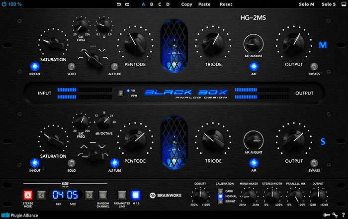Click the Copy button
The width and height of the screenshot is (348, 219).
(x=187, y=4)
